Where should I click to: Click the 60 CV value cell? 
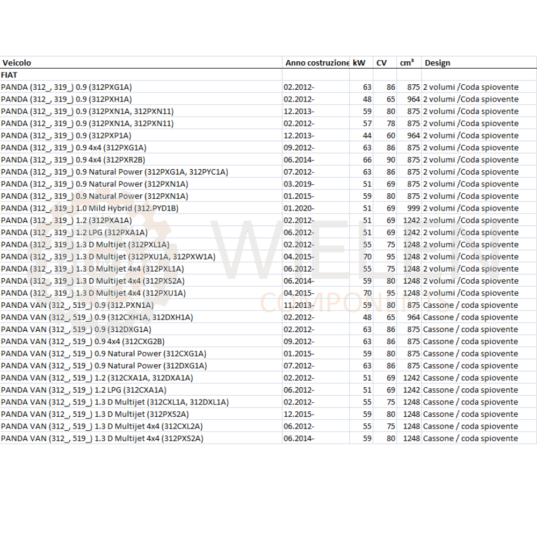coord(385,136)
